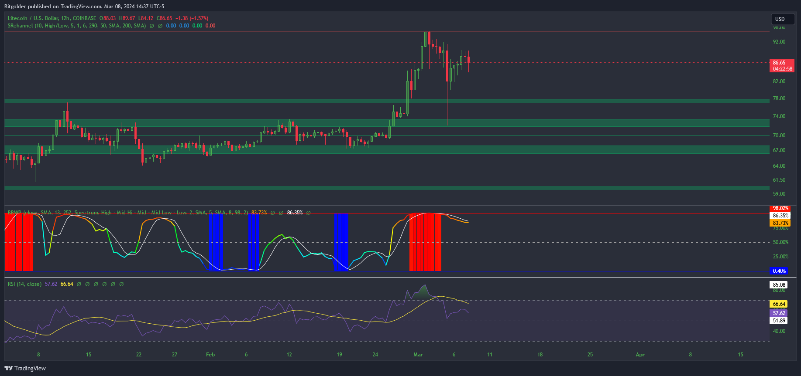Click the 04:22:58 candle countdown timer
The width and height of the screenshot is (801, 376).
pyautogui.click(x=782, y=69)
